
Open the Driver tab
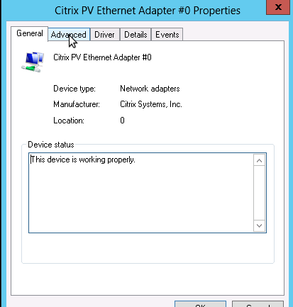coord(104,35)
